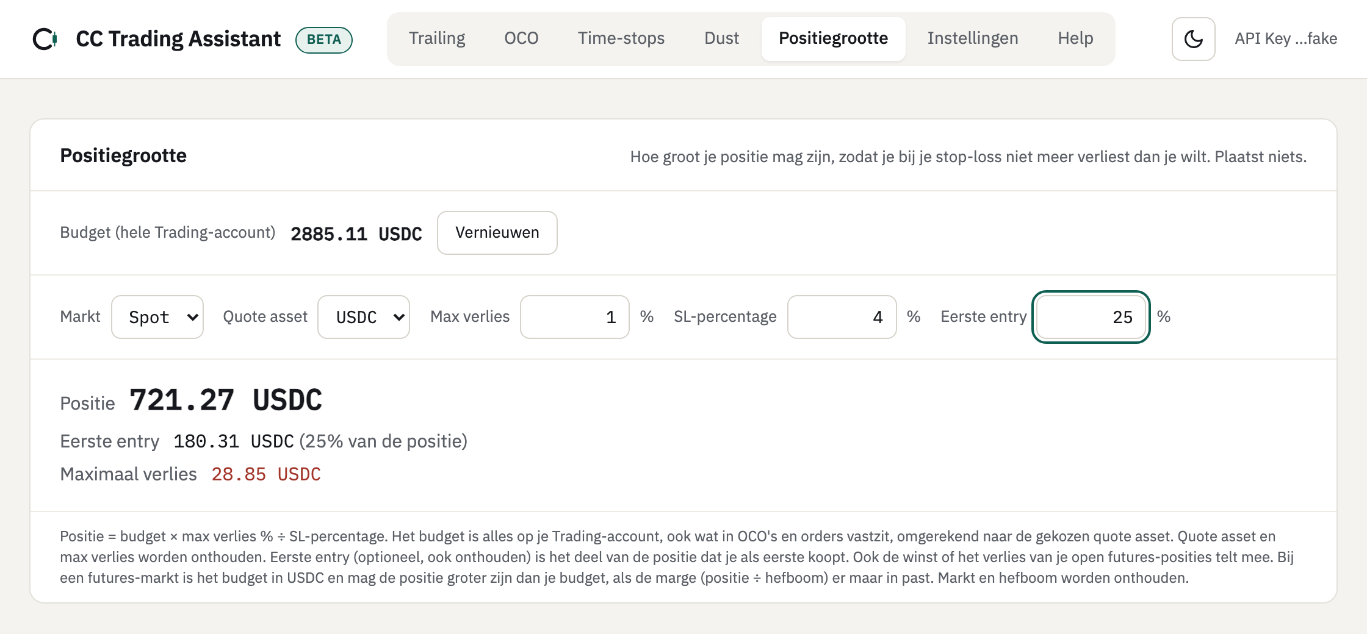Click the Positiegrootte card heading
This screenshot has height=634, width=1367.
(123, 155)
